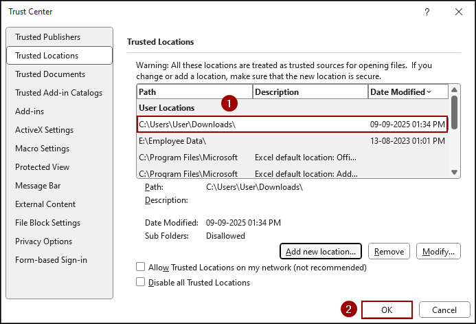Select the C:\Users\User\Downloads\ location row
The image size is (476, 324).
pos(292,125)
